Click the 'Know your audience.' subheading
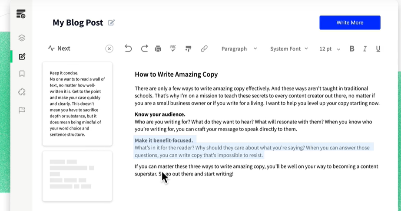This screenshot has height=211, width=401. point(160,114)
